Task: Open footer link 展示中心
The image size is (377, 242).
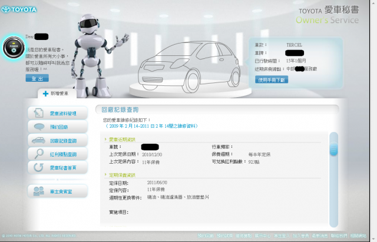Action: point(263,236)
